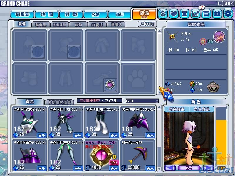Open the gear settings icon

pyautogui.click(x=228, y=14)
